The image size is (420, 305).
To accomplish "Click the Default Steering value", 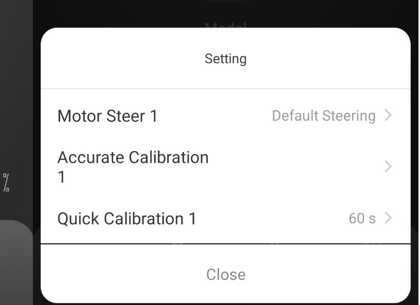I will click(x=323, y=116).
